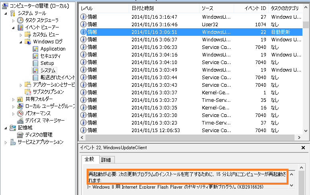Click the システム ツール tools icon
310x195 pixels.
coord(13,13)
